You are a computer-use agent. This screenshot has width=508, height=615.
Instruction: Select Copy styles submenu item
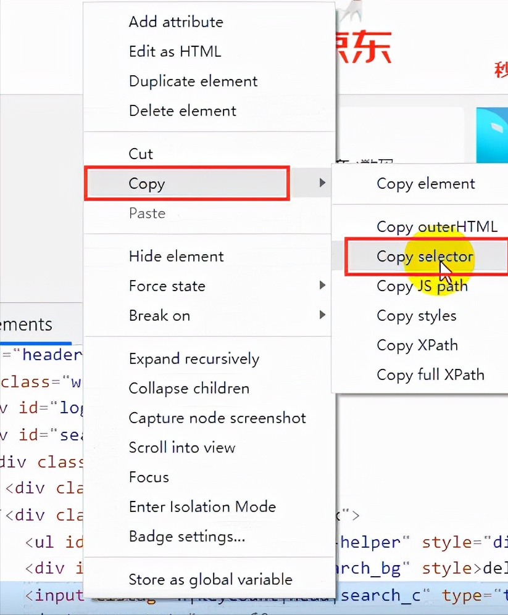(x=416, y=316)
